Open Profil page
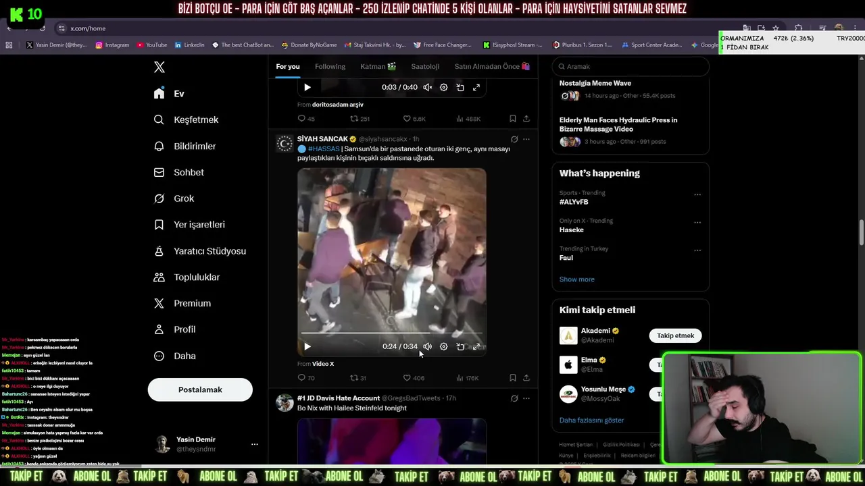865x486 pixels. click(x=174, y=329)
